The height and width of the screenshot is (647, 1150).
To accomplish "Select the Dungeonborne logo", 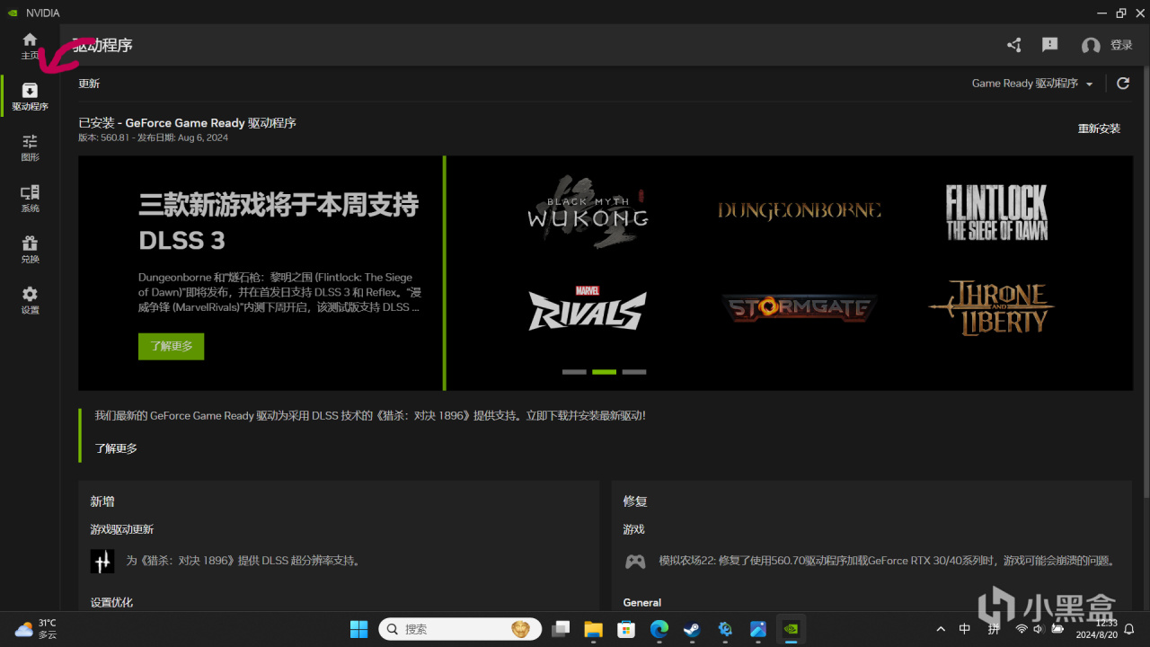I will 799,210.
